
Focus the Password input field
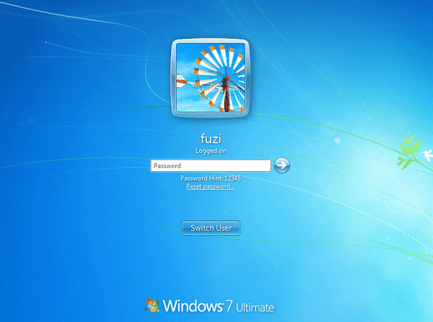[x=211, y=166]
